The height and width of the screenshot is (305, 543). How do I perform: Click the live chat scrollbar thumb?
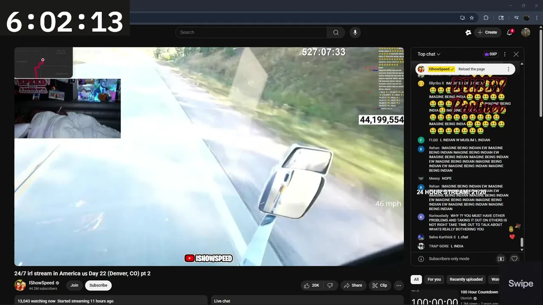[522, 242]
